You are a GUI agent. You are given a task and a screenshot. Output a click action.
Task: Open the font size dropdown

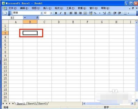[51, 13]
